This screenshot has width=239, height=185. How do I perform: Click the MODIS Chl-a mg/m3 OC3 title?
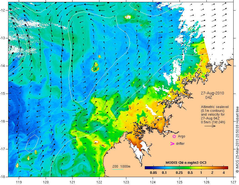[x=186, y=163]
